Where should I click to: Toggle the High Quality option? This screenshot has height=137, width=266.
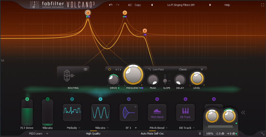click(x=93, y=134)
